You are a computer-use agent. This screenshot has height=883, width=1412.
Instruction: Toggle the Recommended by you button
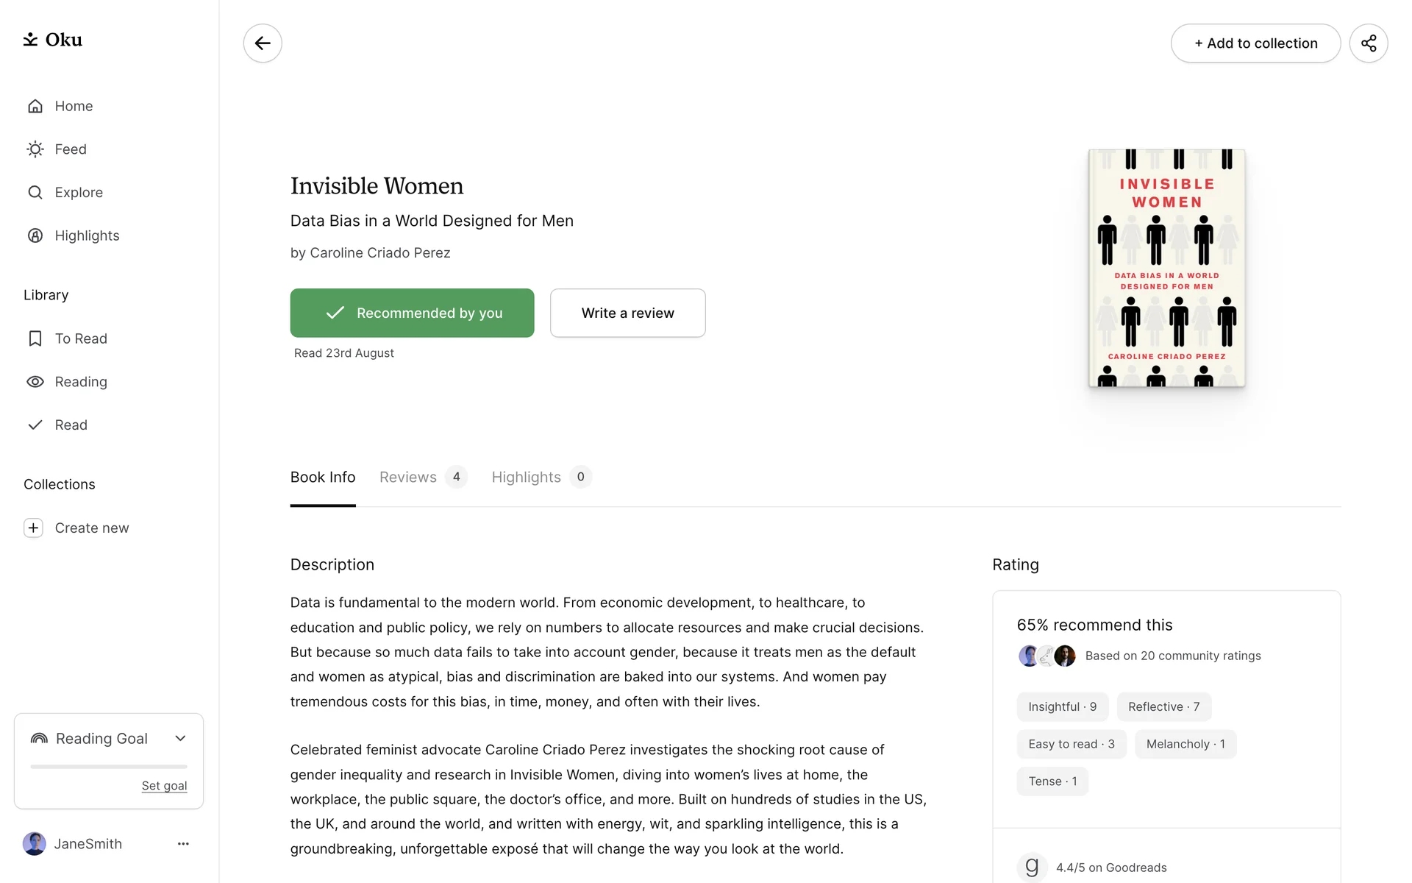[412, 313]
